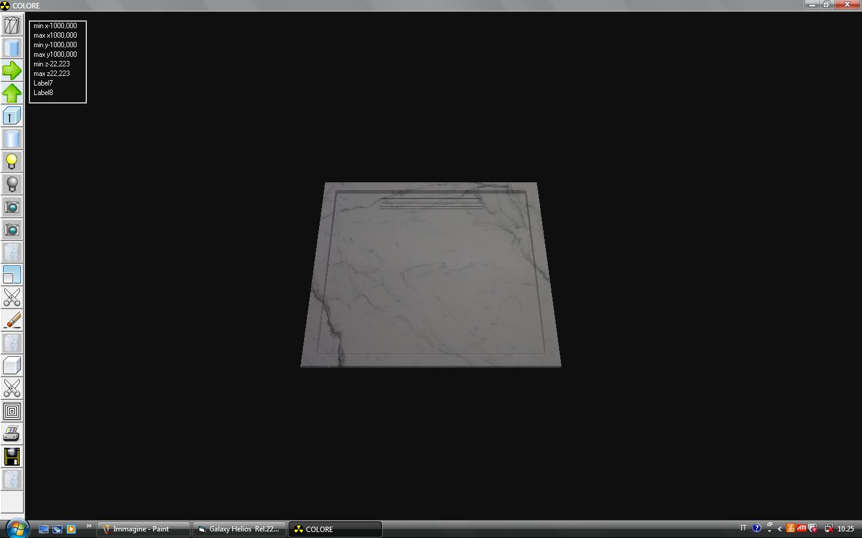Click the 'min z-22,223' label

[x=51, y=64]
